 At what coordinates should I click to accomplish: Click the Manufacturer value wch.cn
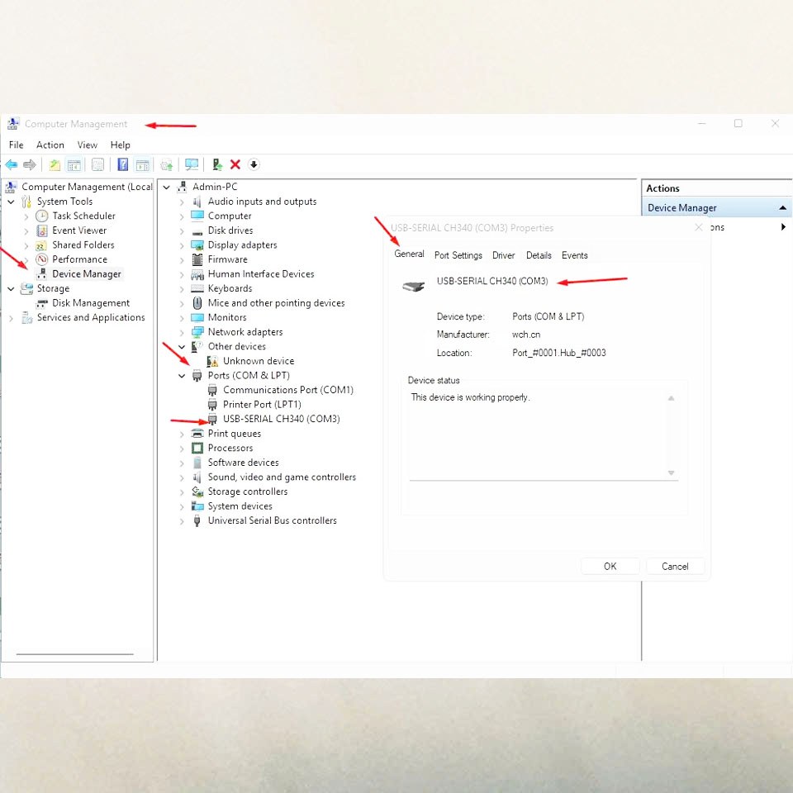526,335
